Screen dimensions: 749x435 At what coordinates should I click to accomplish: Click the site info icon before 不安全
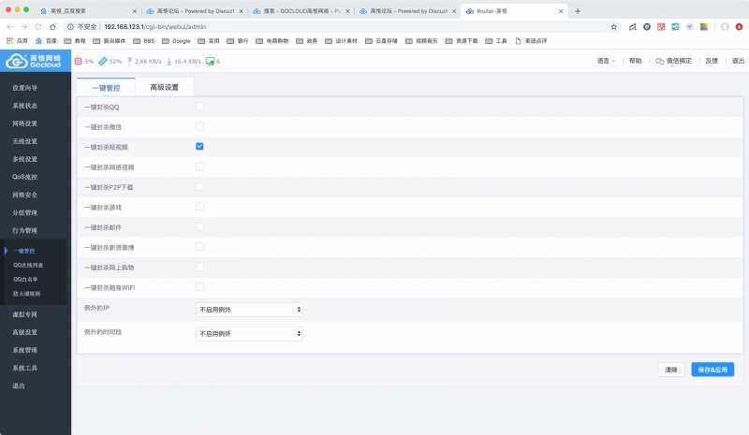coord(70,27)
